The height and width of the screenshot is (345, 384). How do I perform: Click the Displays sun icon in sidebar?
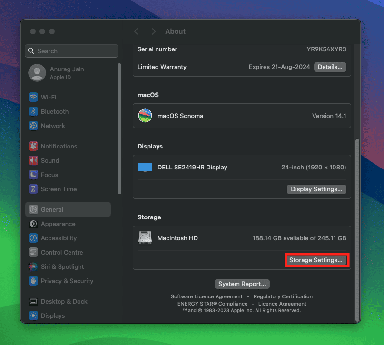(x=33, y=315)
